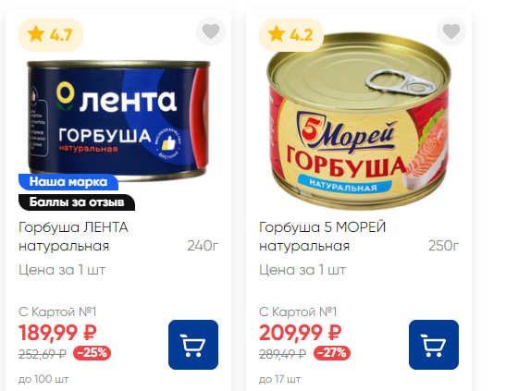Open Горбуша ЛЕНТА натуральная product title
Image resolution: width=506 pixels, height=391 pixels.
[x=74, y=237]
